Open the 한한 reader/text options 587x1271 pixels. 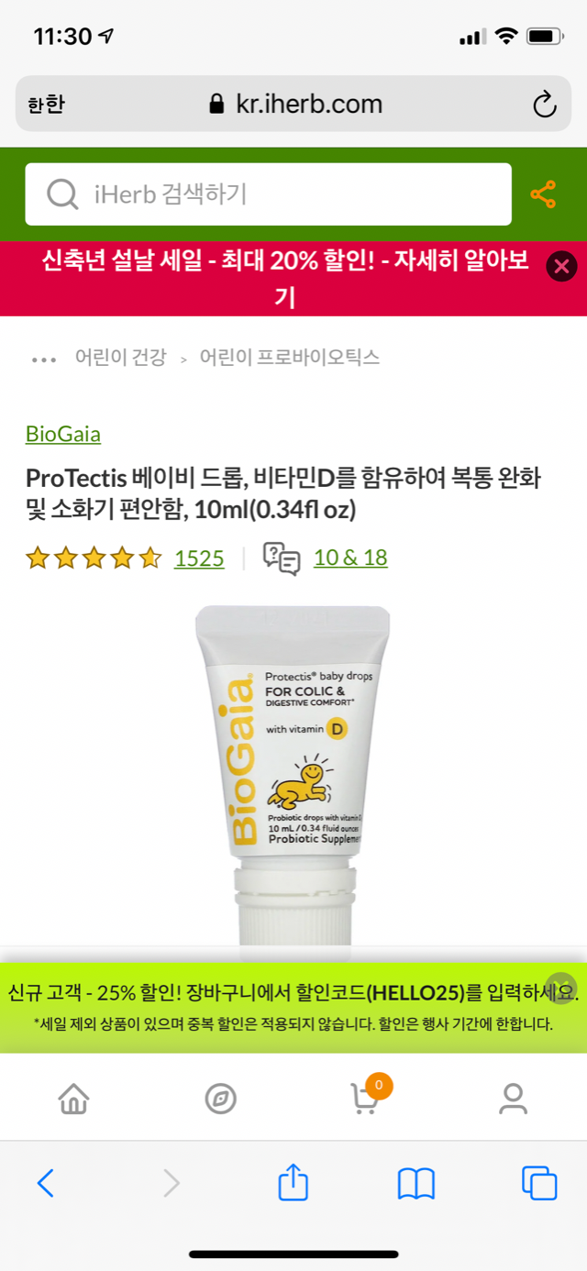[x=46, y=105]
